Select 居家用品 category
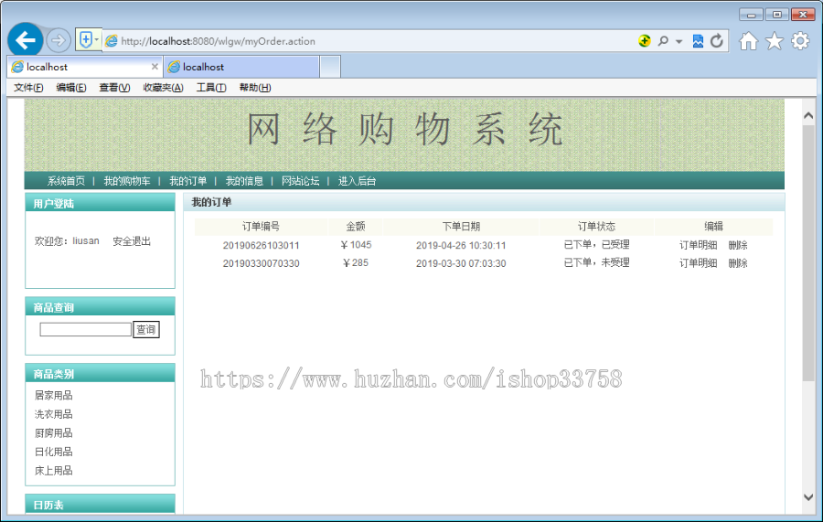 click(54, 395)
